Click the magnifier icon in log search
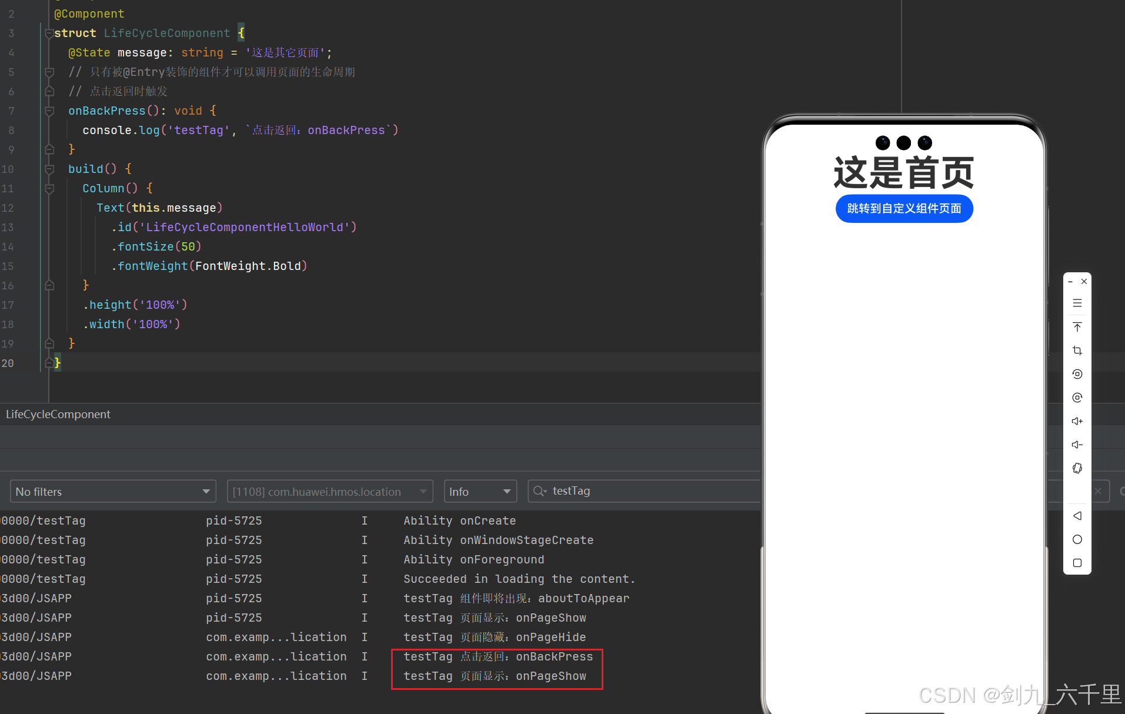Viewport: 1125px width, 714px height. pyautogui.click(x=539, y=491)
